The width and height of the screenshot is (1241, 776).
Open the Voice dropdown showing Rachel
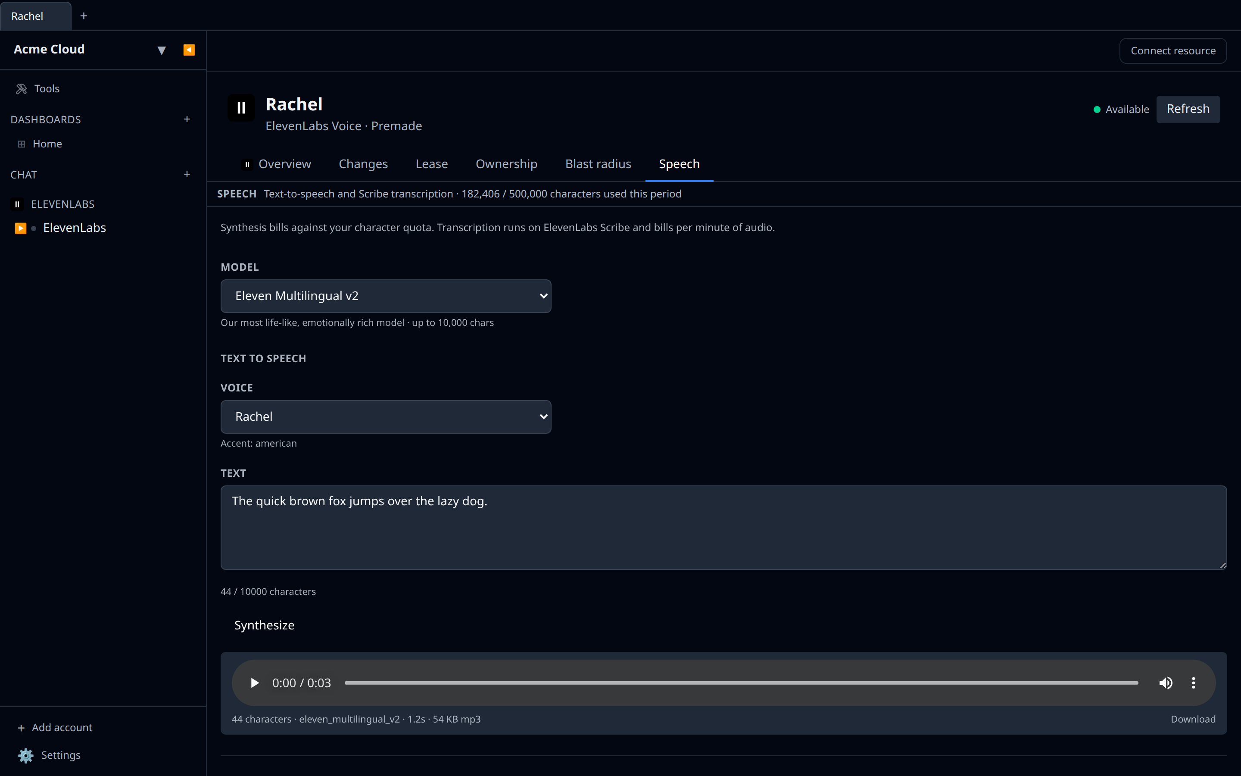click(386, 417)
